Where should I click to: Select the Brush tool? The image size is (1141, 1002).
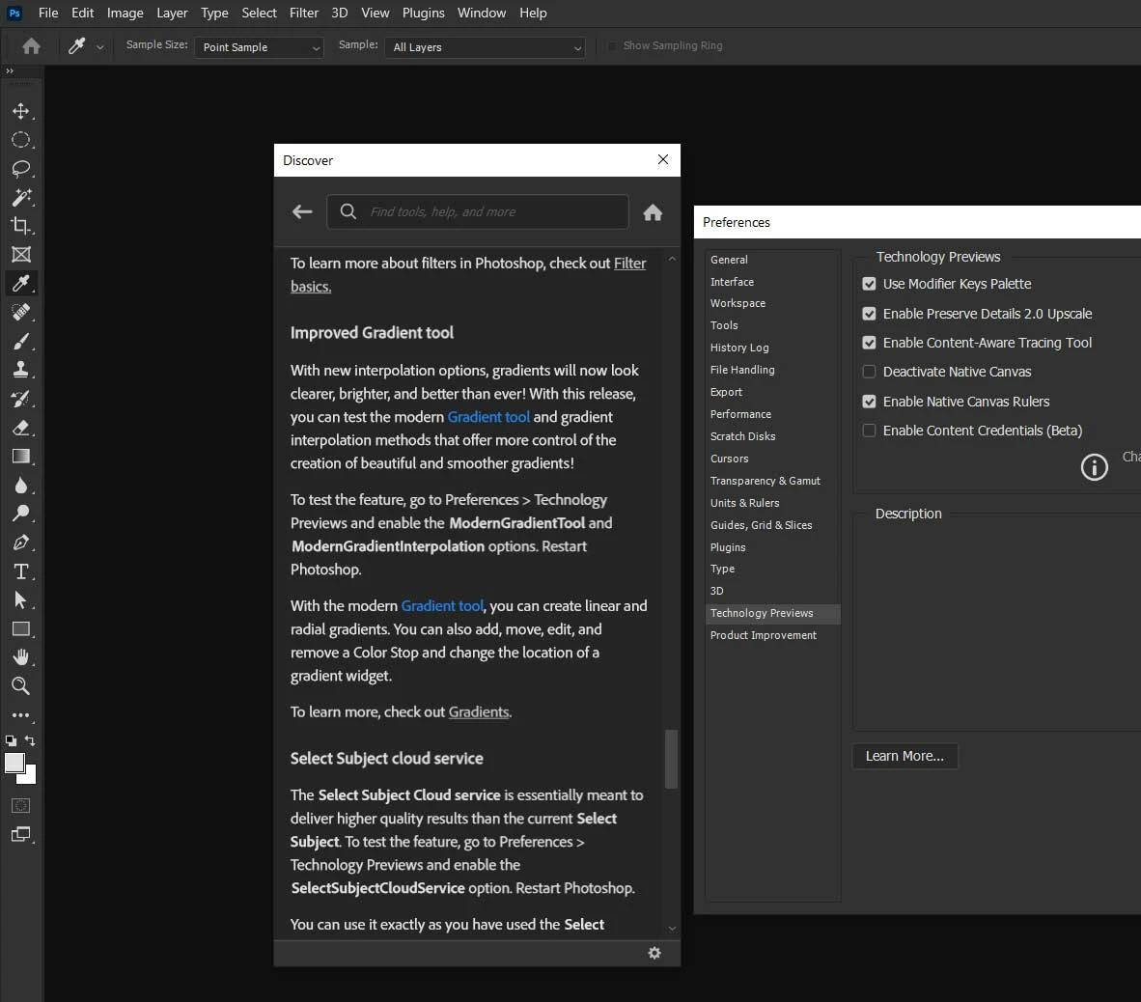click(x=21, y=342)
